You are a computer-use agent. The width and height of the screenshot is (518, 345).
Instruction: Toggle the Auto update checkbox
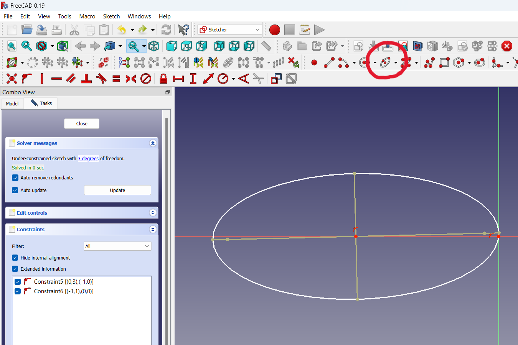pyautogui.click(x=15, y=191)
